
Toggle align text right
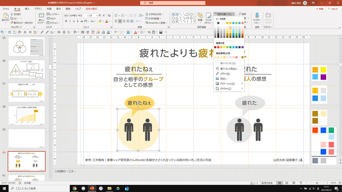click(124, 21)
